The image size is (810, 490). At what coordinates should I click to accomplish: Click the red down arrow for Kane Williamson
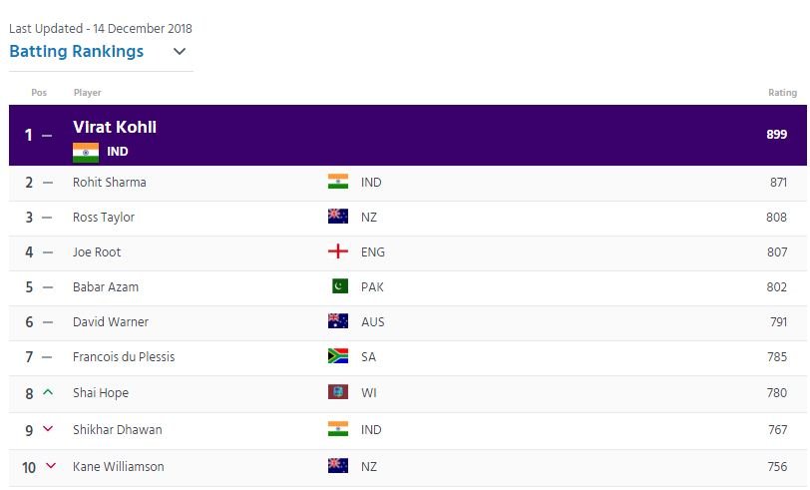[x=51, y=466]
